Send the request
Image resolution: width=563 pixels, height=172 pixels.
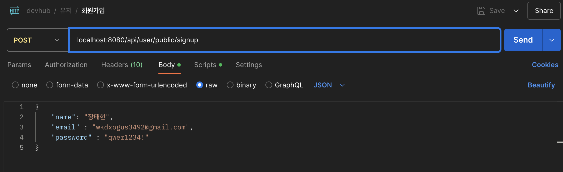(523, 40)
